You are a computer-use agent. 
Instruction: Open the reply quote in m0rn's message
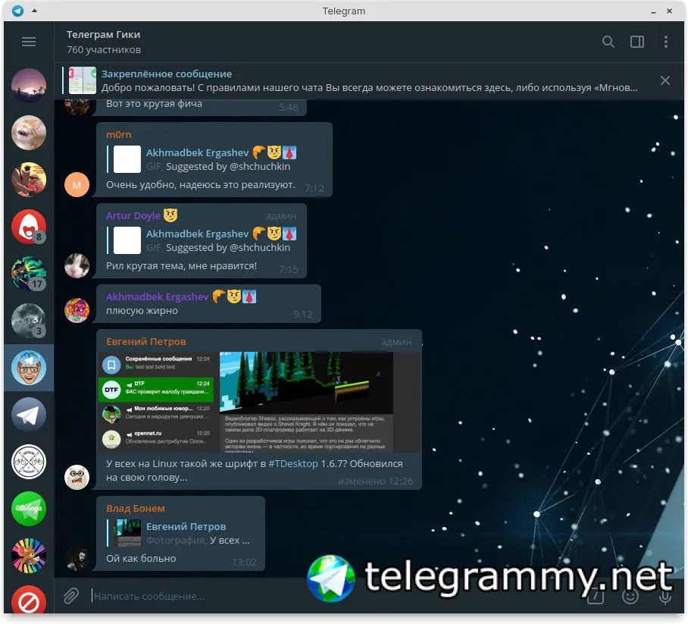coord(202,159)
